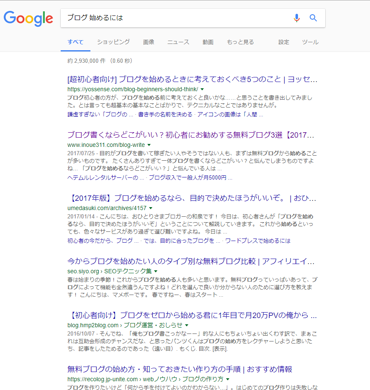The width and height of the screenshot is (370, 390).
Task: Expand the arrow next to blog.hmp2blog.com URL
Action: click(x=187, y=325)
